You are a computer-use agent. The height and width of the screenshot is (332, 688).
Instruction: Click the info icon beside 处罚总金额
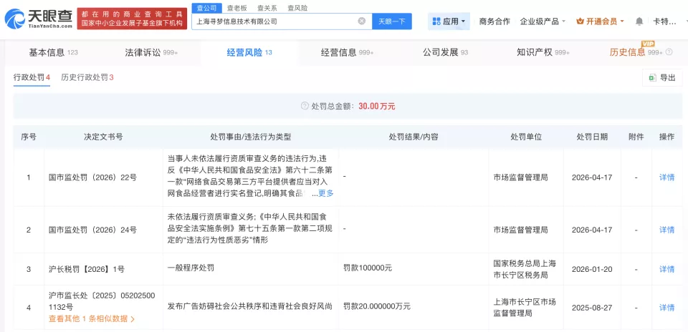pos(305,106)
